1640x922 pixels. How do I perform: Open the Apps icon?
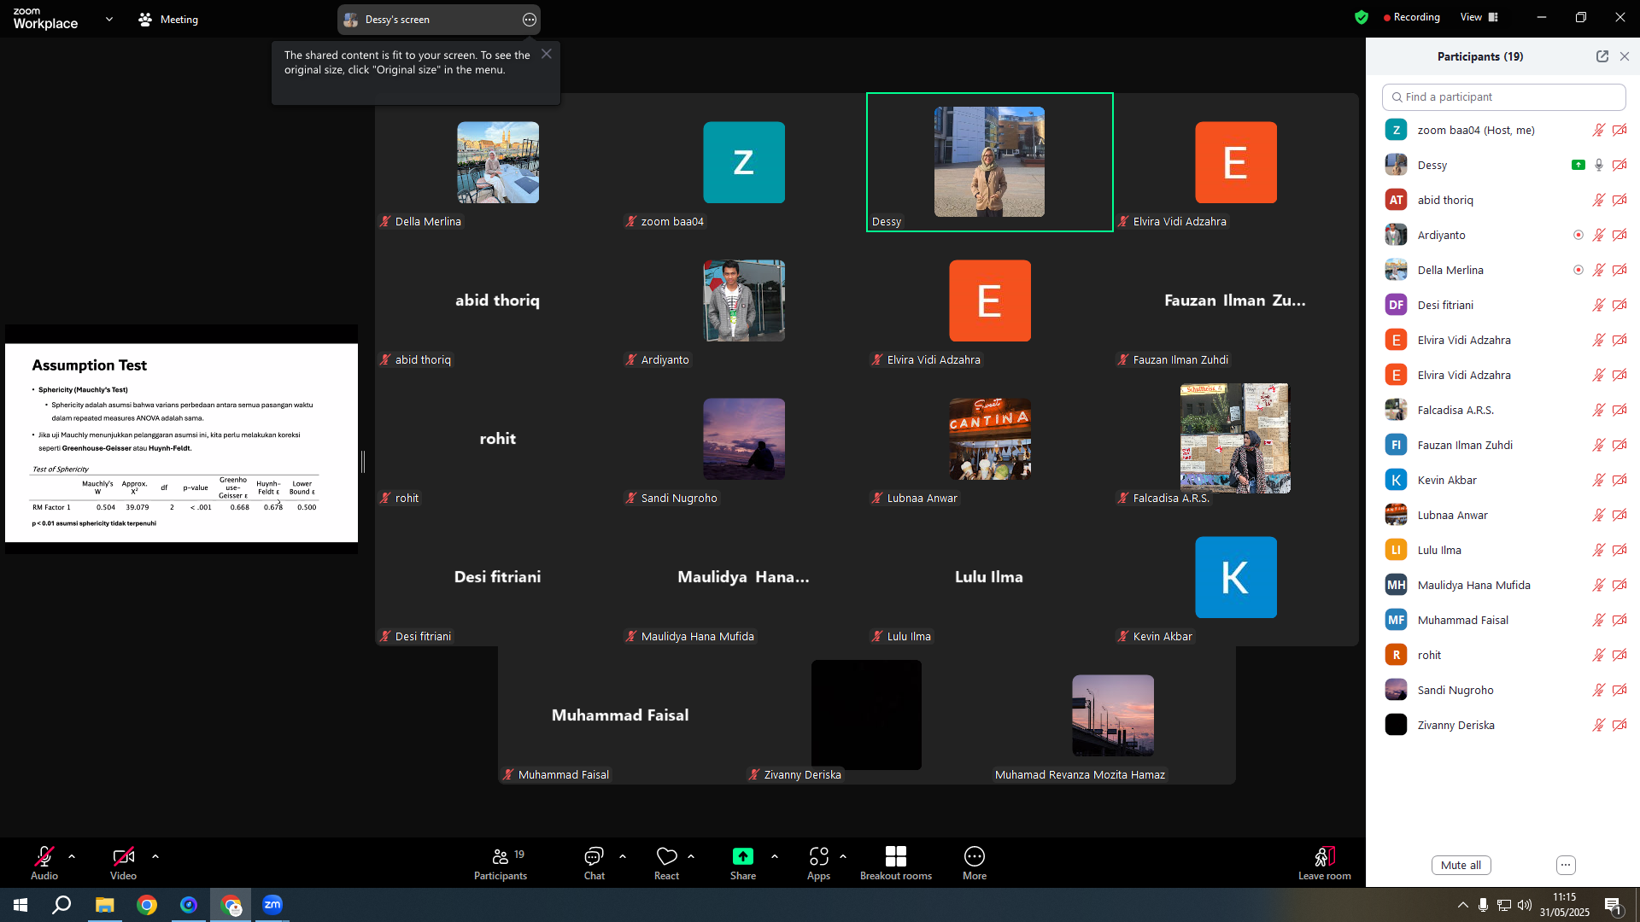point(818,856)
